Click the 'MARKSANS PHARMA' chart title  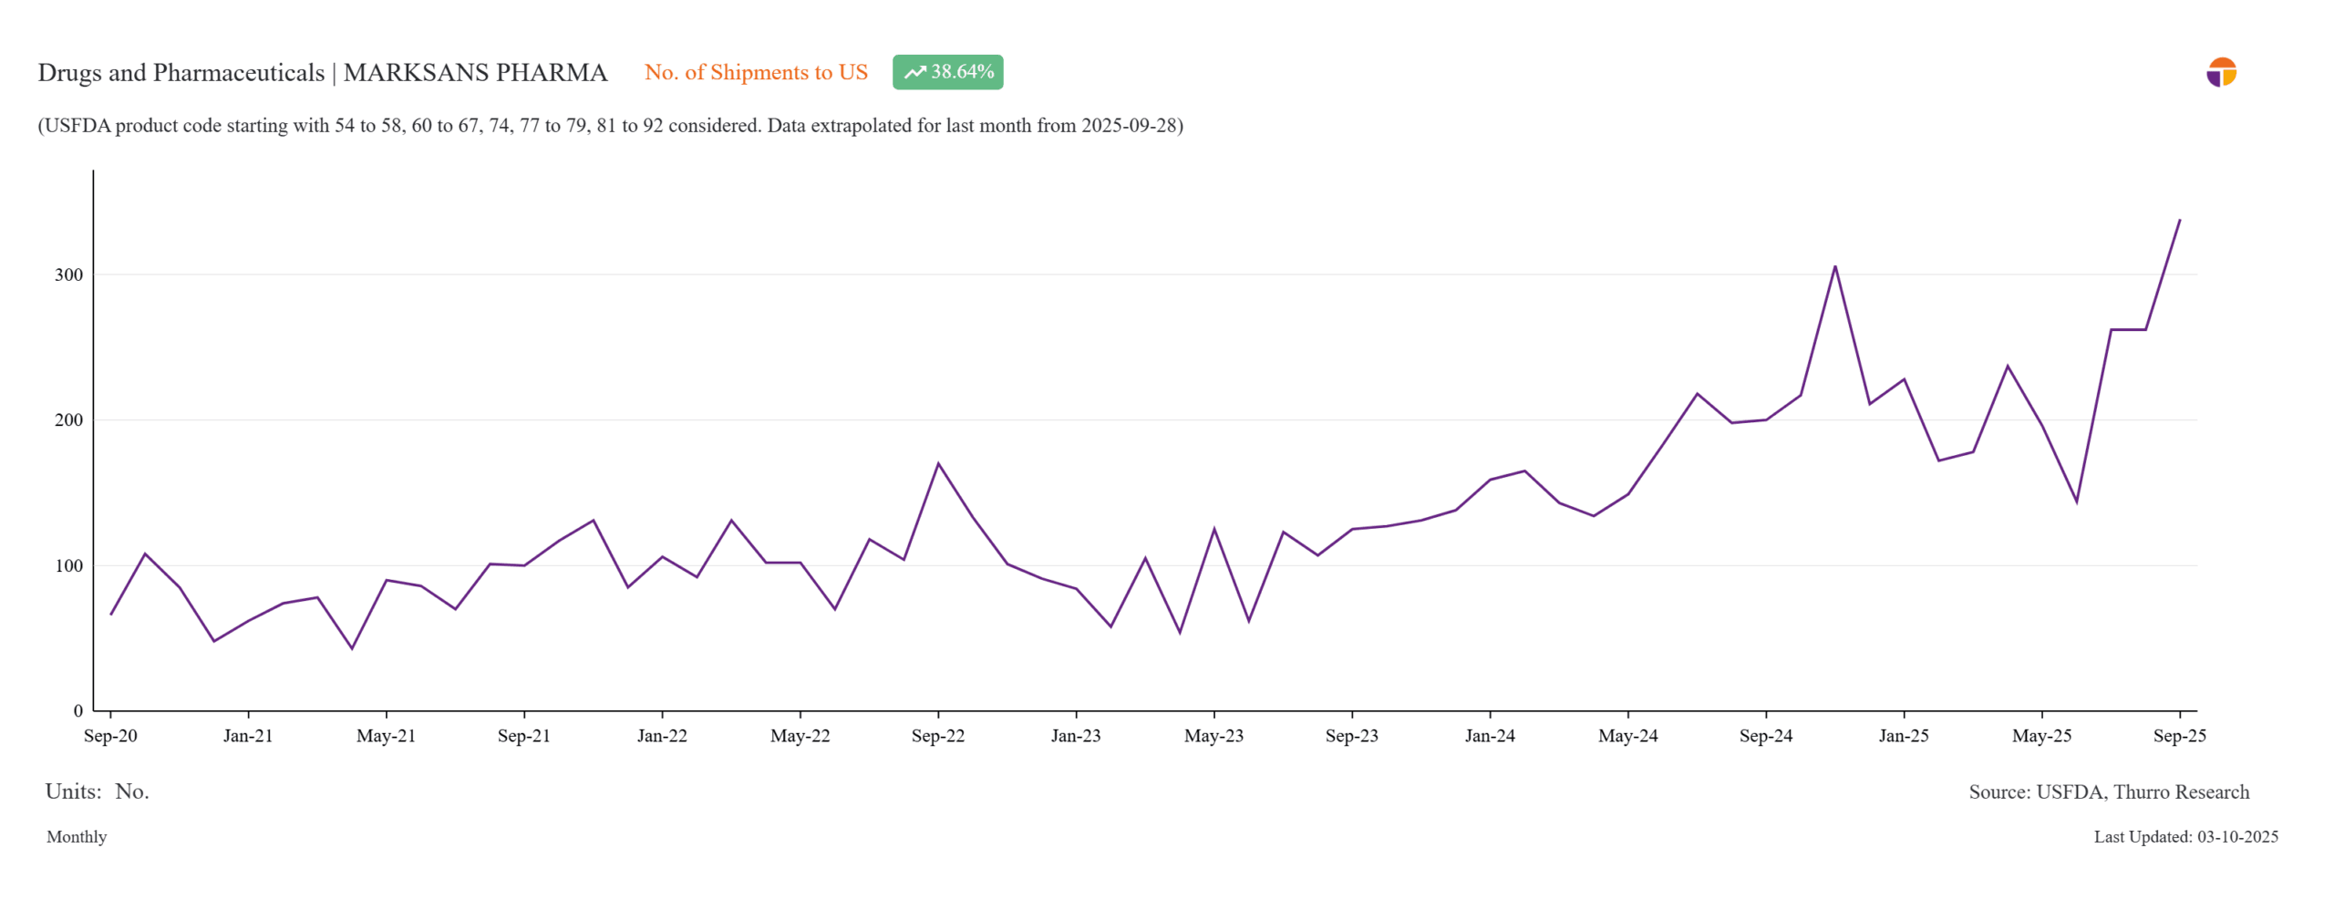pyautogui.click(x=474, y=72)
